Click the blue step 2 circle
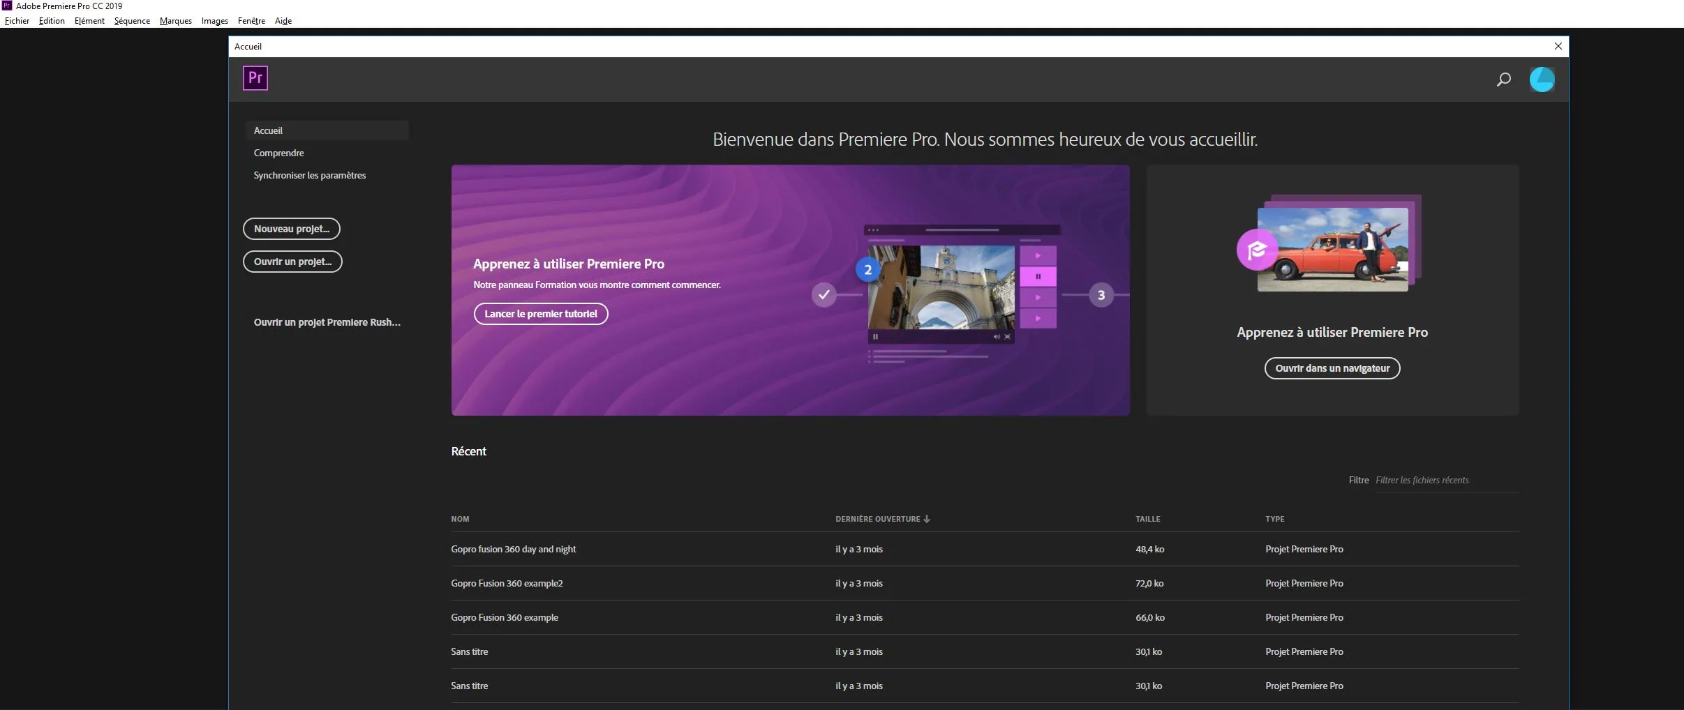This screenshot has width=1684, height=710. click(867, 270)
